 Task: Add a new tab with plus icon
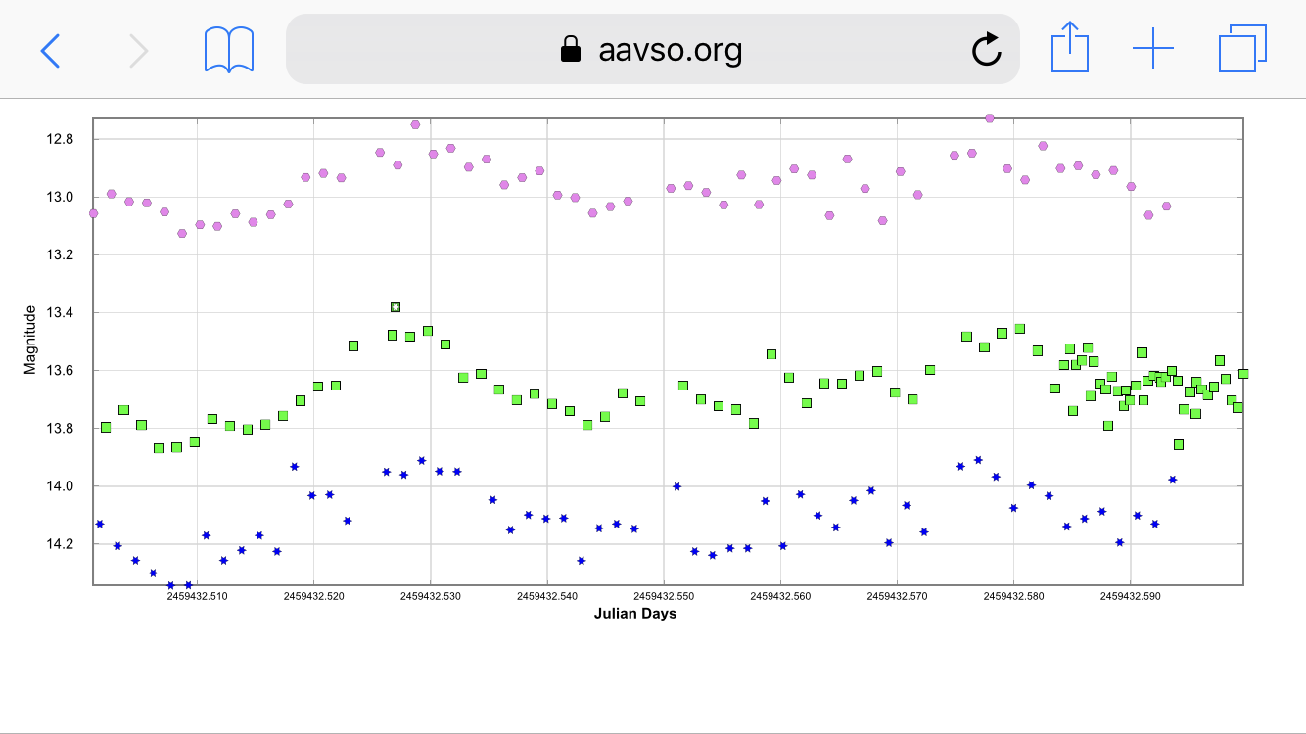pyautogui.click(x=1153, y=48)
